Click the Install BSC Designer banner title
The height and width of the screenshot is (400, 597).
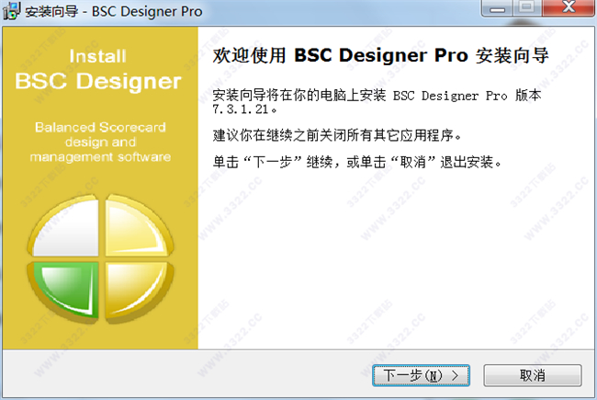coord(98,70)
